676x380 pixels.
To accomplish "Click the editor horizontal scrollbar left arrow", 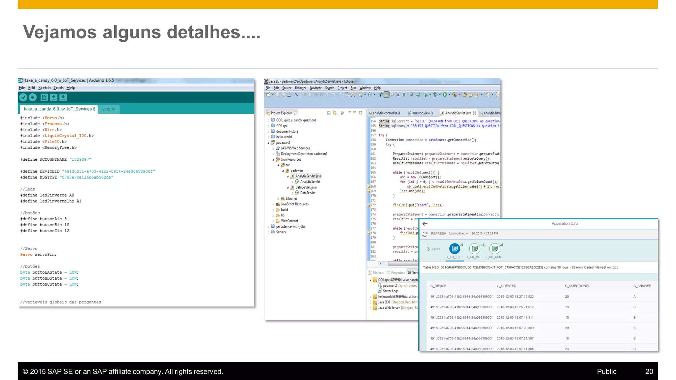I will point(381,264).
